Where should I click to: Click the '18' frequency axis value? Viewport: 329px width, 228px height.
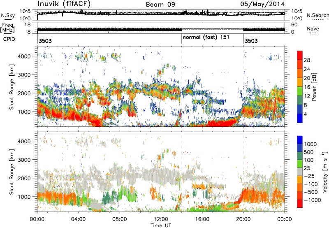tap(27, 25)
